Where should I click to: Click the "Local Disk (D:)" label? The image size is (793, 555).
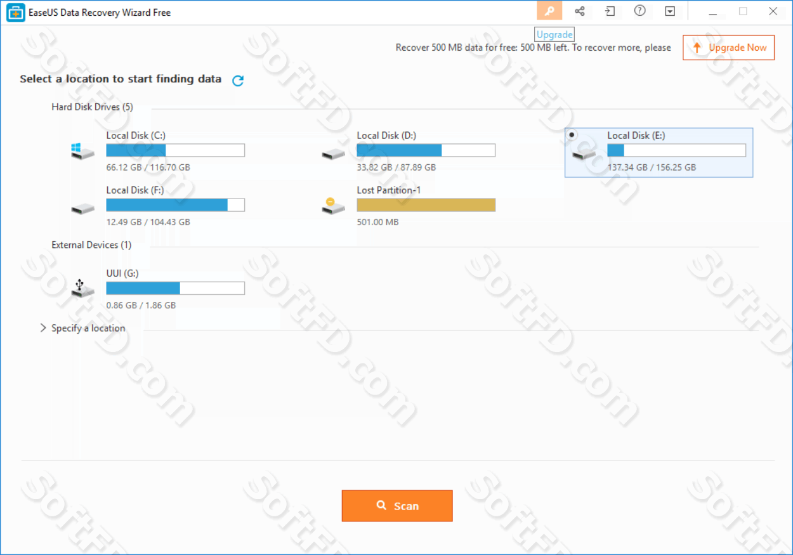[387, 135]
